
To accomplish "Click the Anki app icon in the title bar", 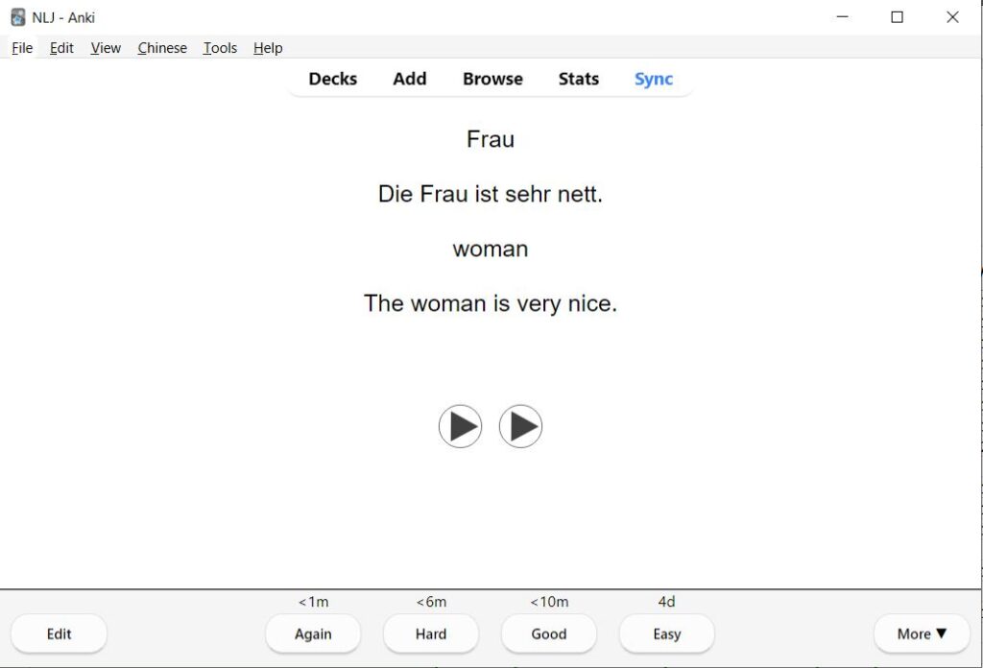I will (x=16, y=16).
